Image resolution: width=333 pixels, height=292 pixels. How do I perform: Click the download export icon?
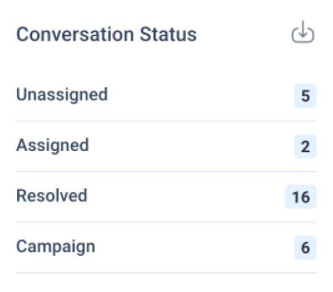click(x=303, y=31)
